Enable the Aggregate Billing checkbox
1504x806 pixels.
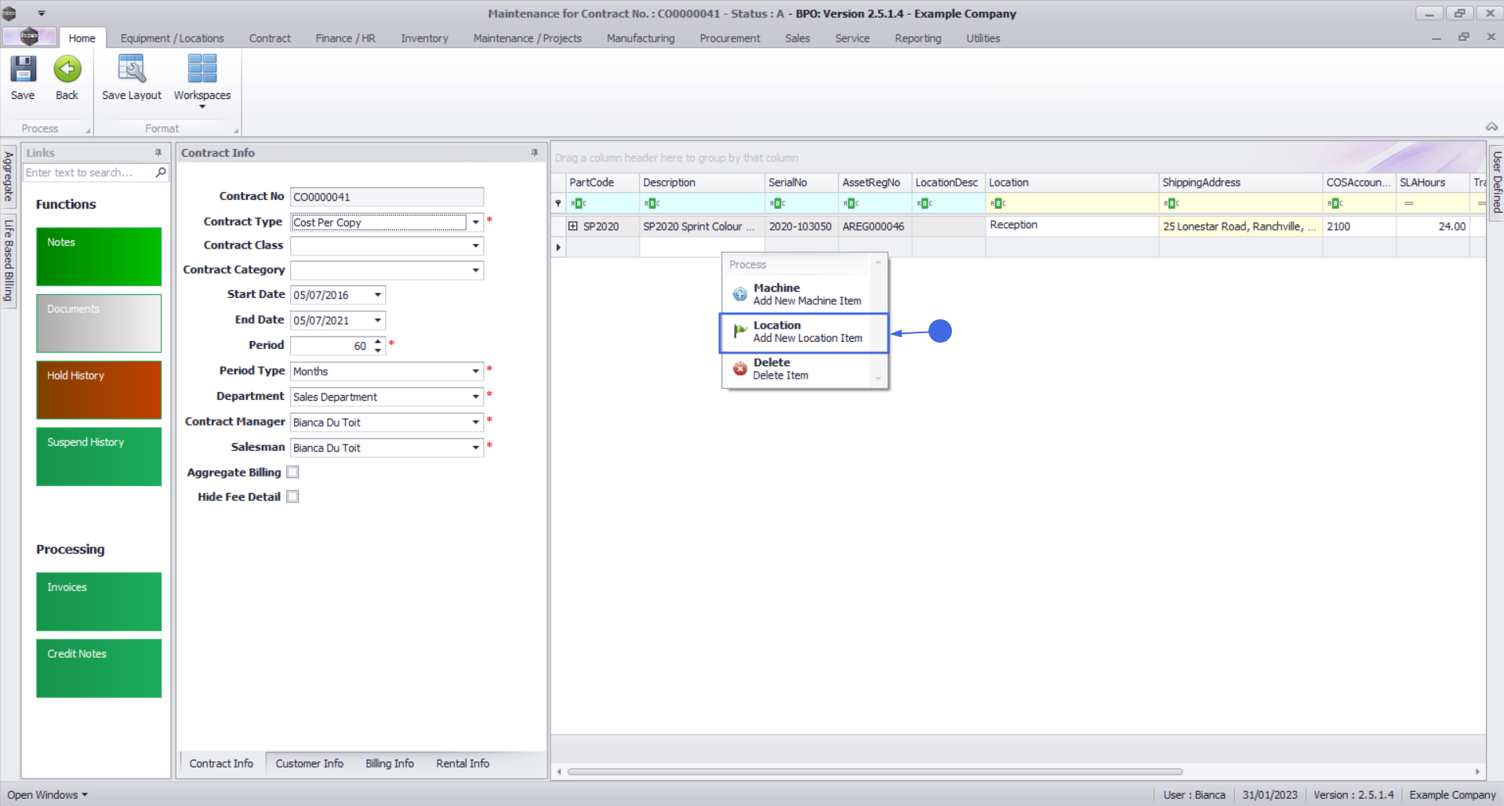[x=292, y=472]
